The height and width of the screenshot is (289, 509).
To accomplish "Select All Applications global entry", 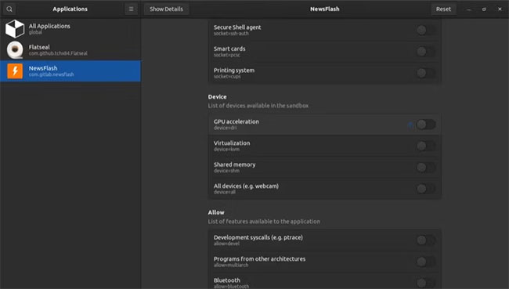I will [70, 29].
